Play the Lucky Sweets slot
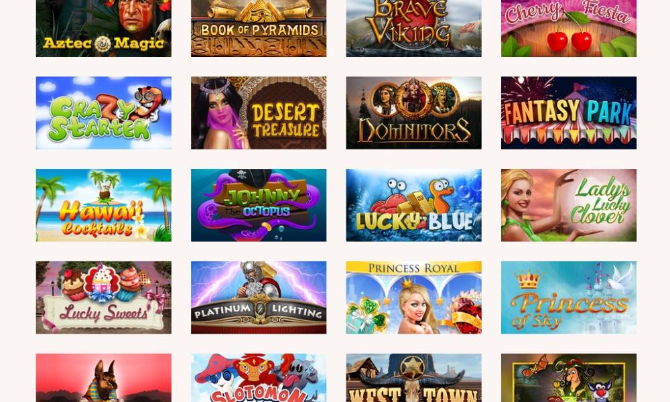This screenshot has height=402, width=670. (103, 297)
